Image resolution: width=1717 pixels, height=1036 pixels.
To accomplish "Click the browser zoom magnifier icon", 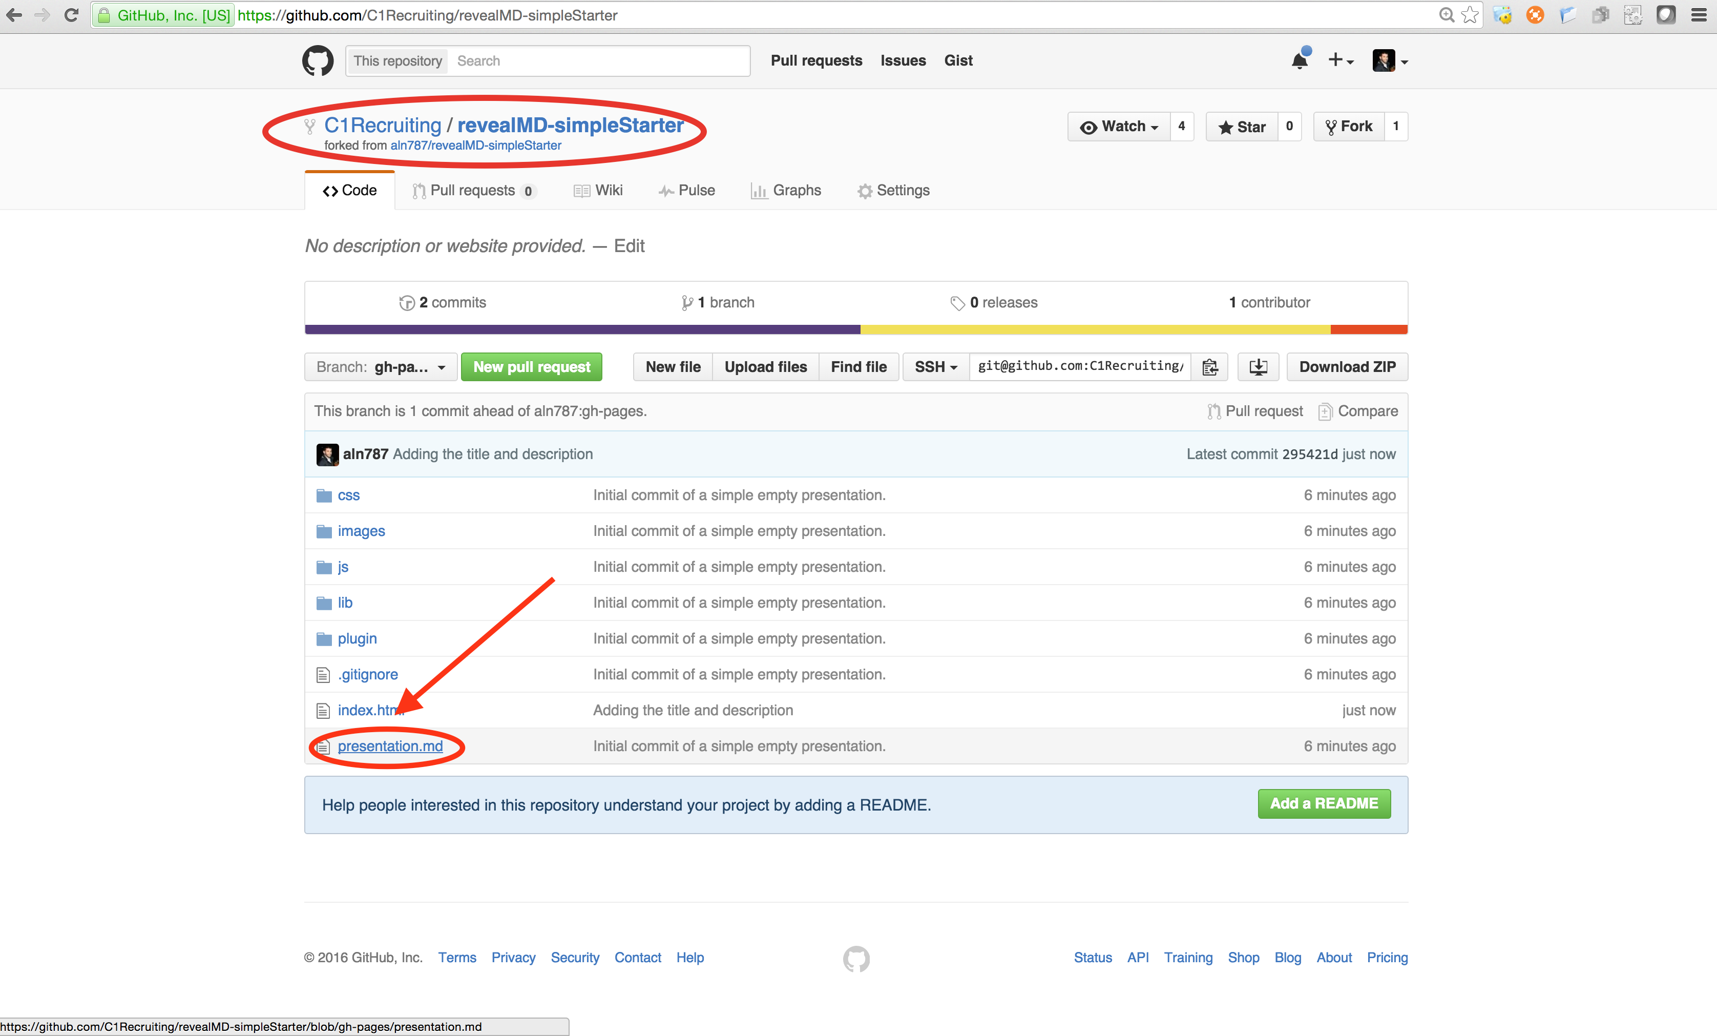I will tap(1447, 15).
